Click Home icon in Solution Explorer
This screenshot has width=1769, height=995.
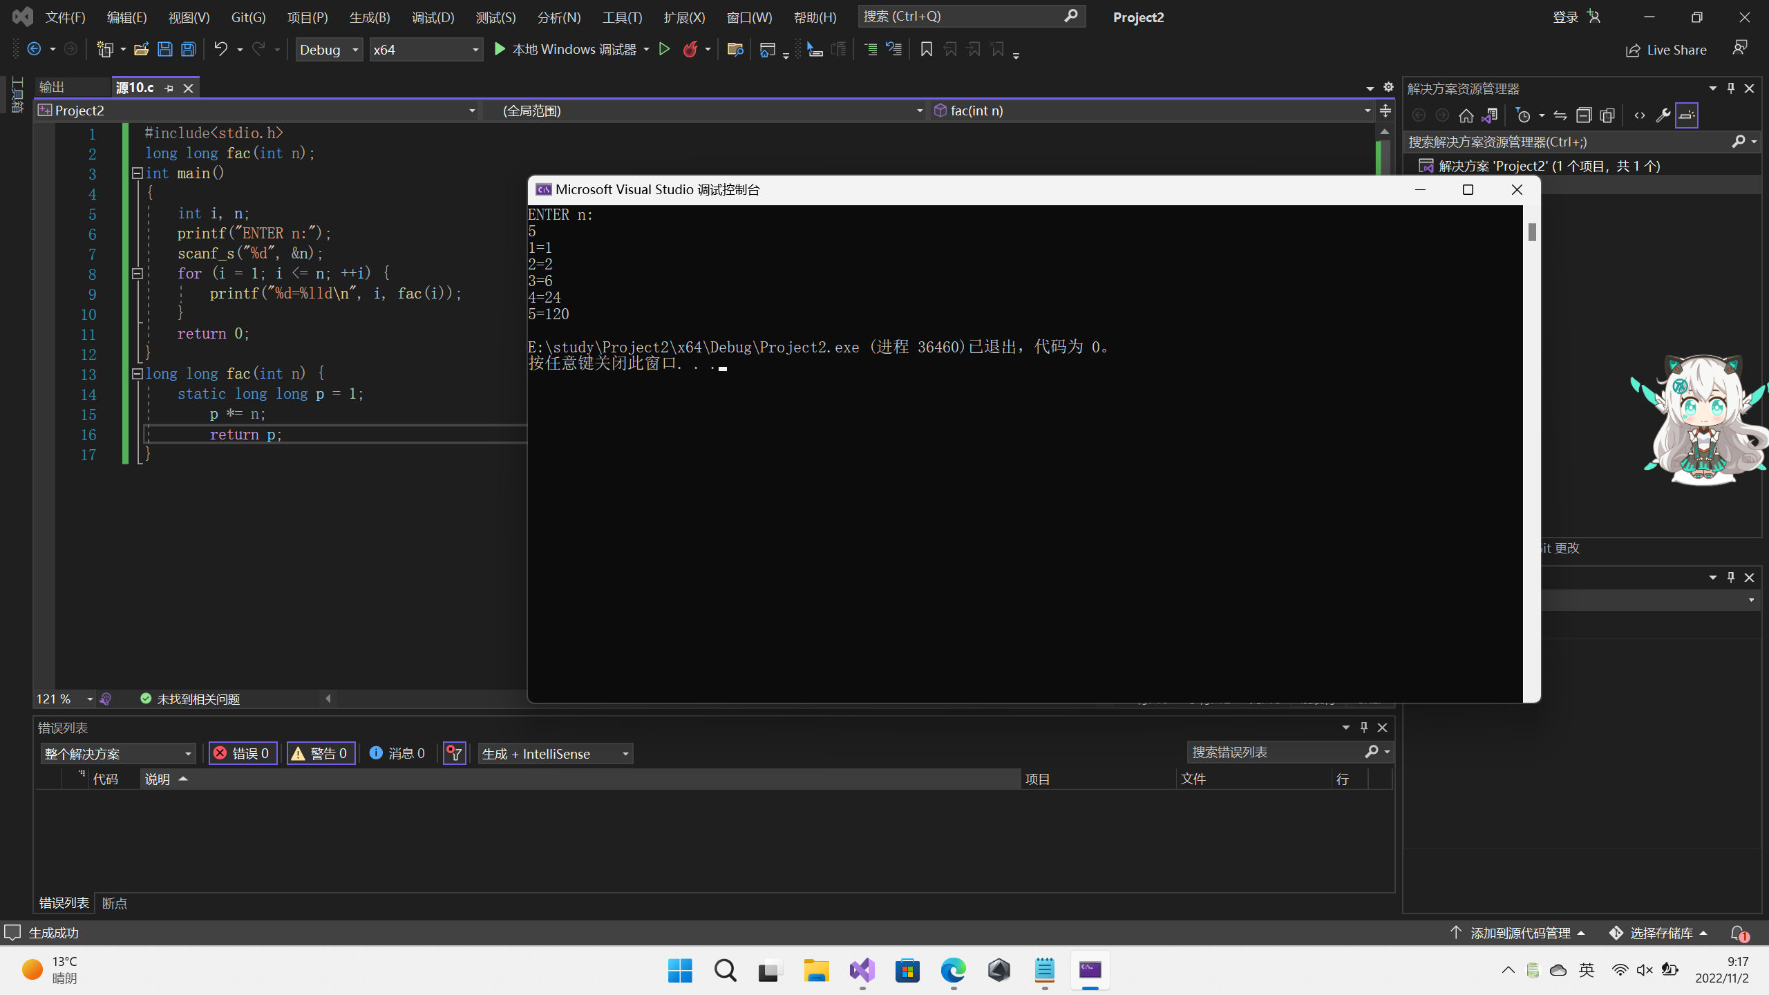[x=1466, y=115]
